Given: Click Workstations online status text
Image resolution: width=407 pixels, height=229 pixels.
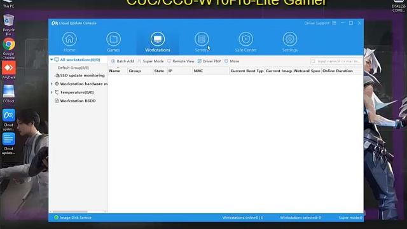Looking at the screenshot, I should pos(243,218).
